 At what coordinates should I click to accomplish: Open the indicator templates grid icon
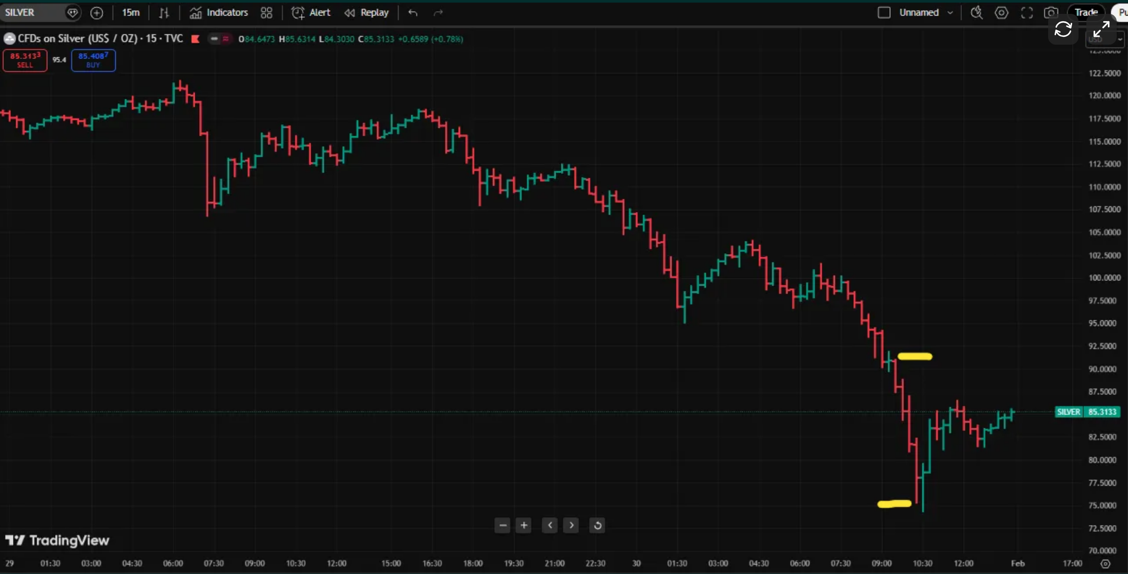click(266, 13)
